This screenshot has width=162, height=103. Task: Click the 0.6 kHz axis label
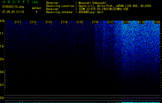point(2,98)
